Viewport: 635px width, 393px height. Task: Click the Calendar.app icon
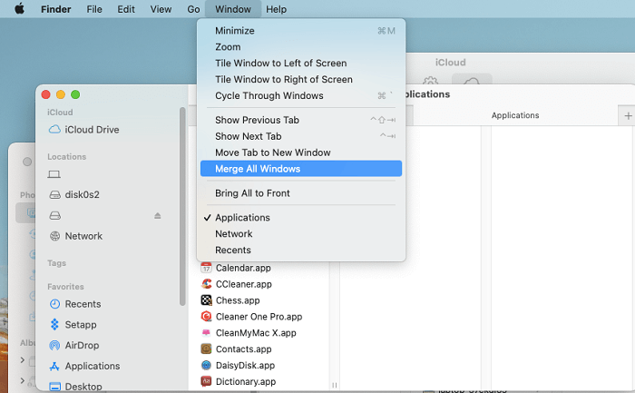pos(206,268)
